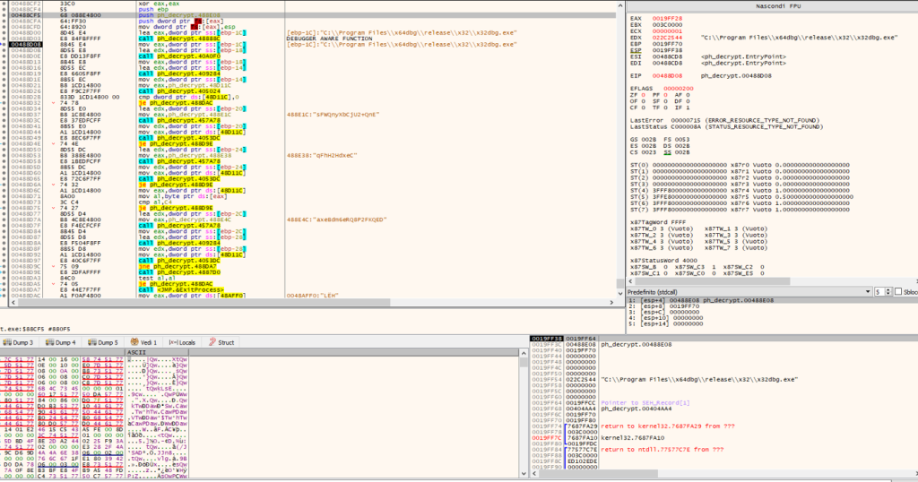The width and height of the screenshot is (918, 482).
Task: Open the Dump 3 tab
Action: click(x=21, y=342)
